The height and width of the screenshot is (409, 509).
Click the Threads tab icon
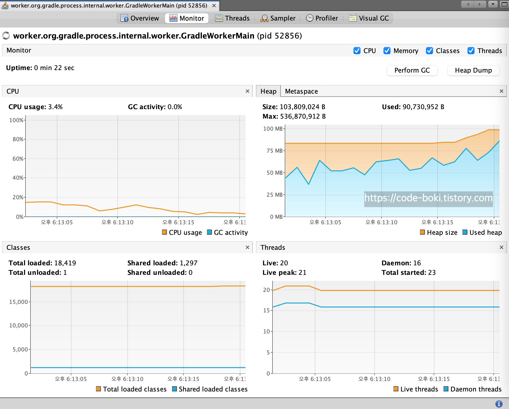(x=219, y=18)
